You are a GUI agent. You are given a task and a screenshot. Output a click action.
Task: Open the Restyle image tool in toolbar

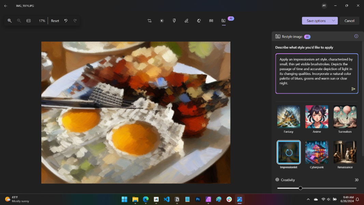point(224,20)
